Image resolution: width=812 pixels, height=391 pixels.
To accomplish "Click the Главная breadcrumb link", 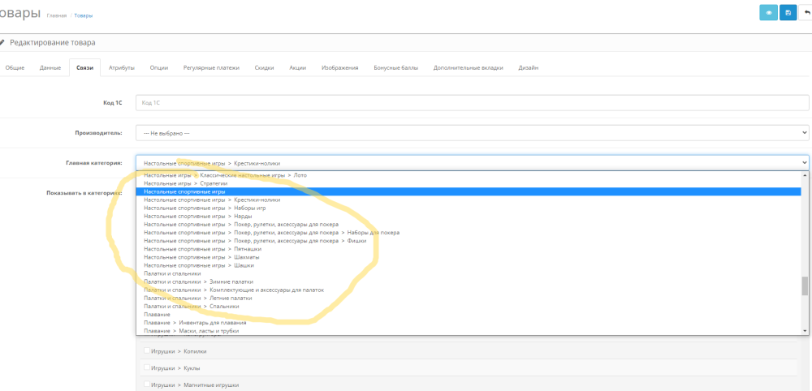I will pyautogui.click(x=57, y=15).
